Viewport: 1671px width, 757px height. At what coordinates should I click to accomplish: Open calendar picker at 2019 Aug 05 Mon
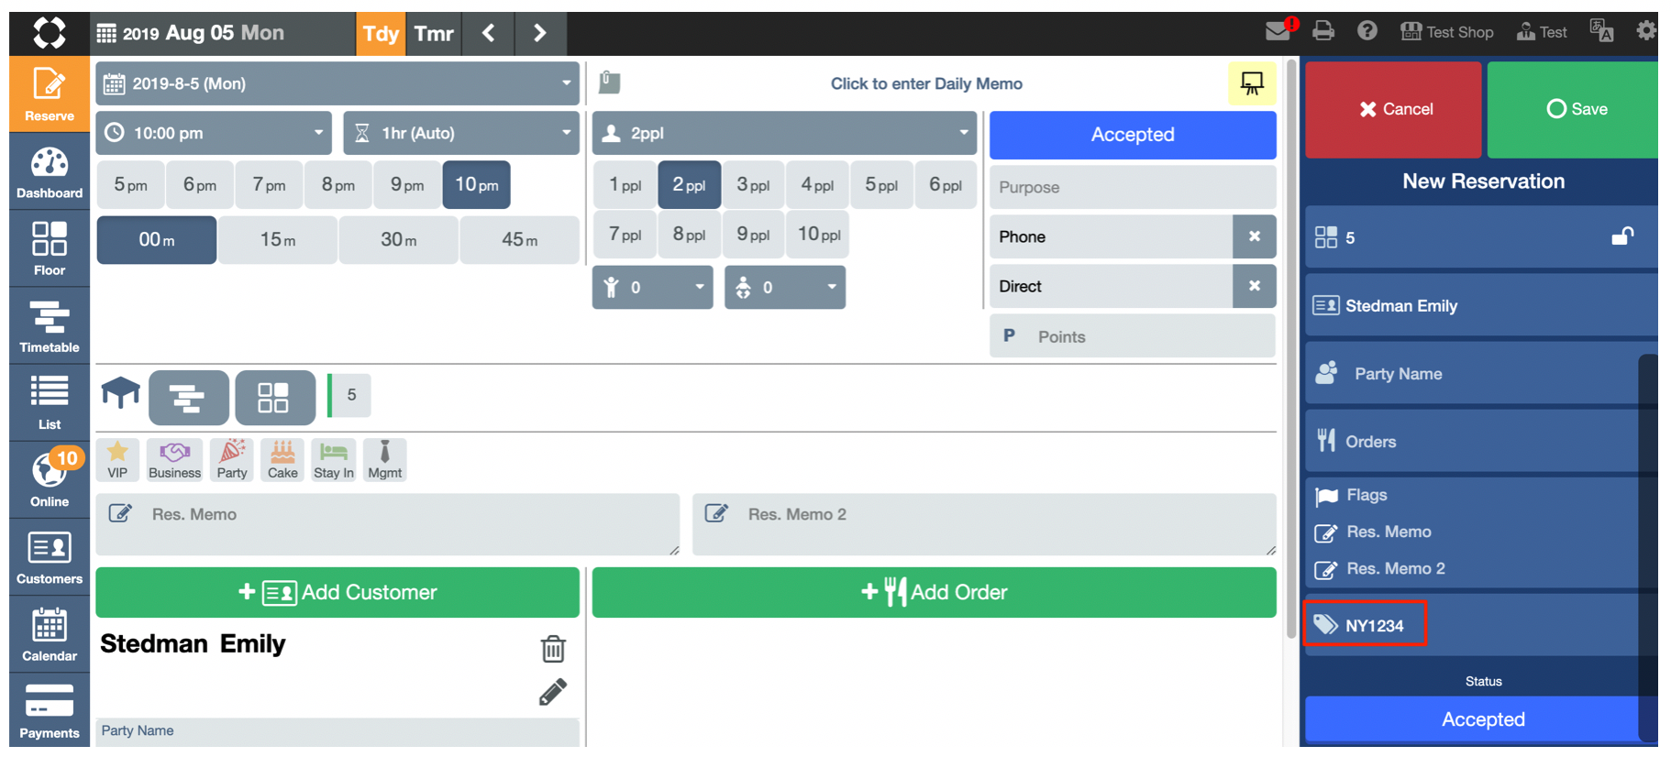[191, 33]
